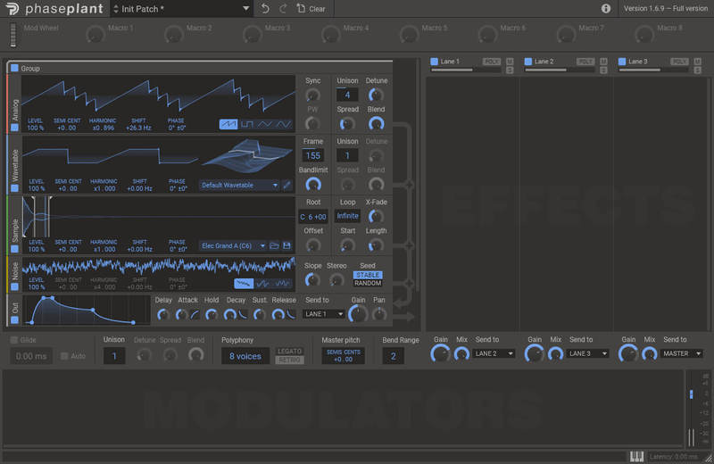Open the wavetable editor pencil icon
Screen dimensions: 714x464
click(x=286, y=185)
